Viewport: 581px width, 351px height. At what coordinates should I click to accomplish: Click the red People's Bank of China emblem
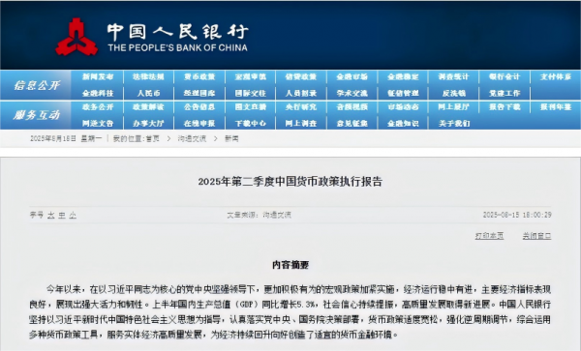coord(76,38)
